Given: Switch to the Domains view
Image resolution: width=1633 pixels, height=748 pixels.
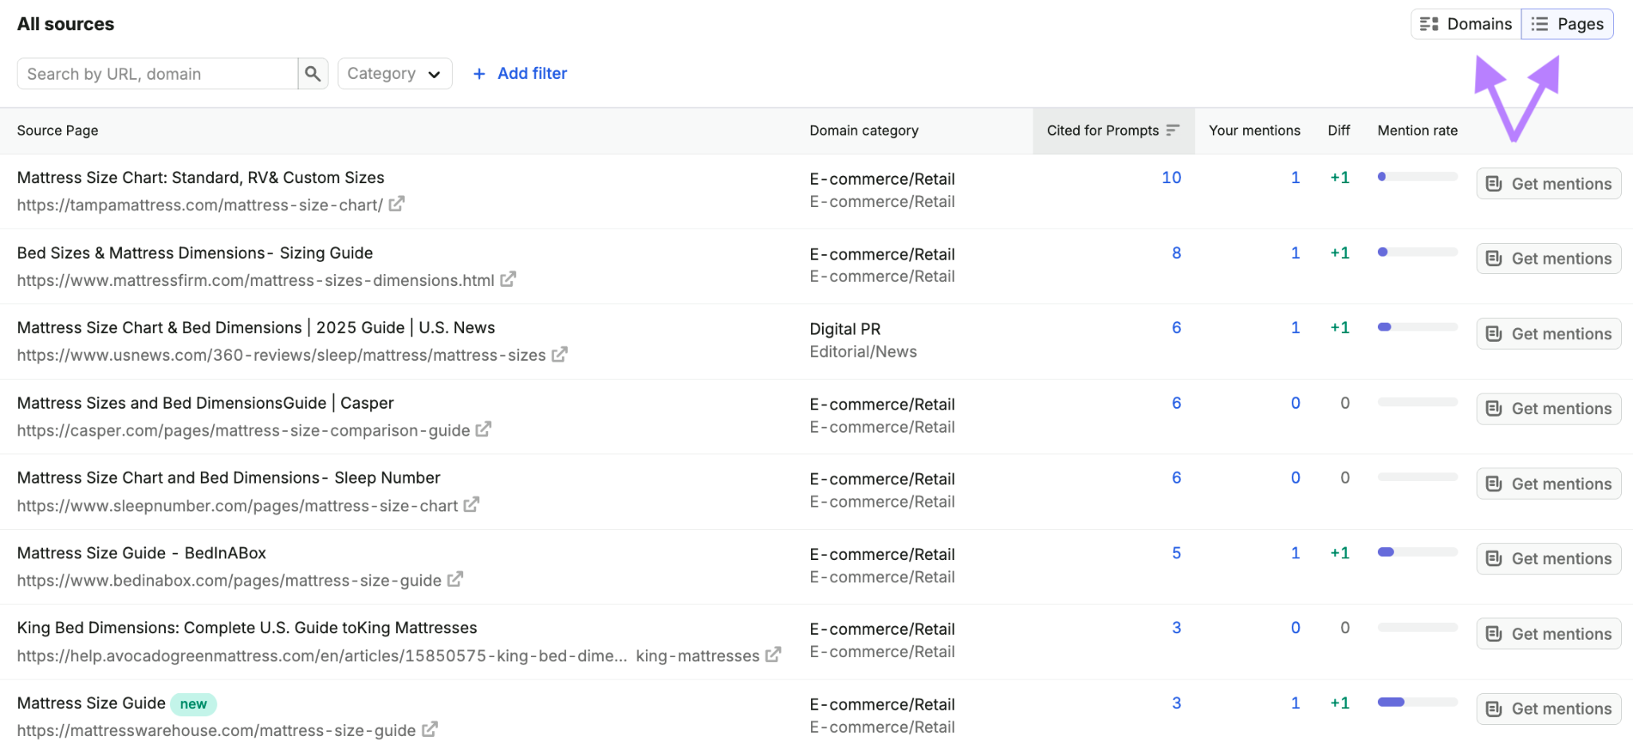Looking at the screenshot, I should 1466,24.
